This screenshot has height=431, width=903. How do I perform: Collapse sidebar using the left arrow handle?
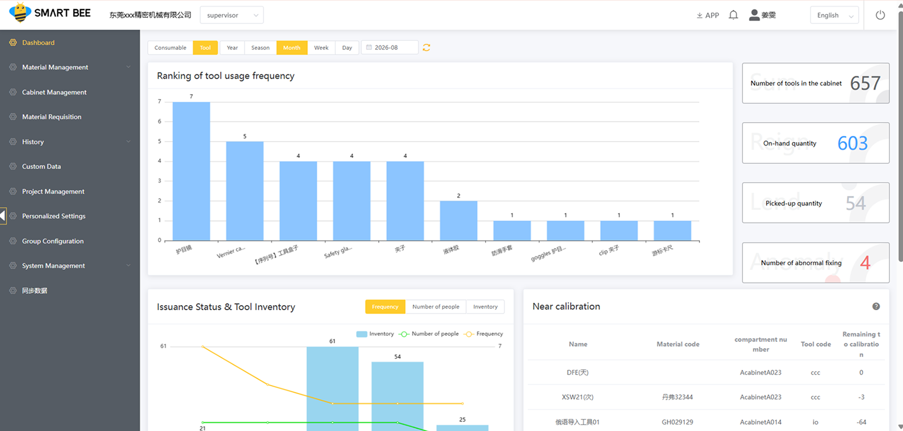click(x=3, y=215)
